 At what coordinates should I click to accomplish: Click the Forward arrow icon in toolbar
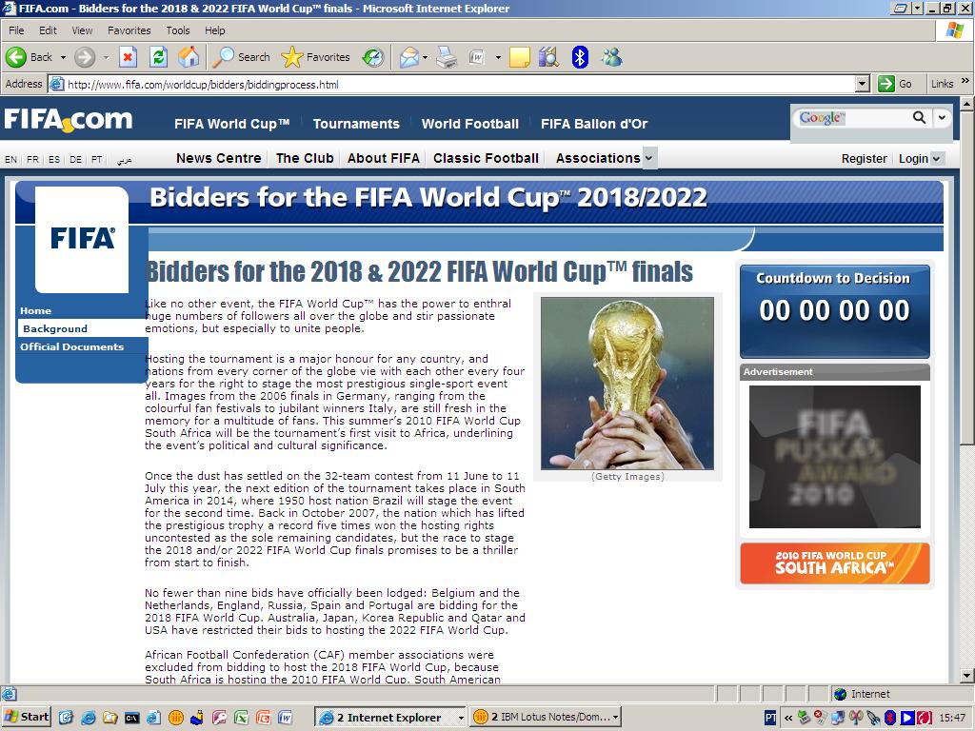[x=85, y=57]
